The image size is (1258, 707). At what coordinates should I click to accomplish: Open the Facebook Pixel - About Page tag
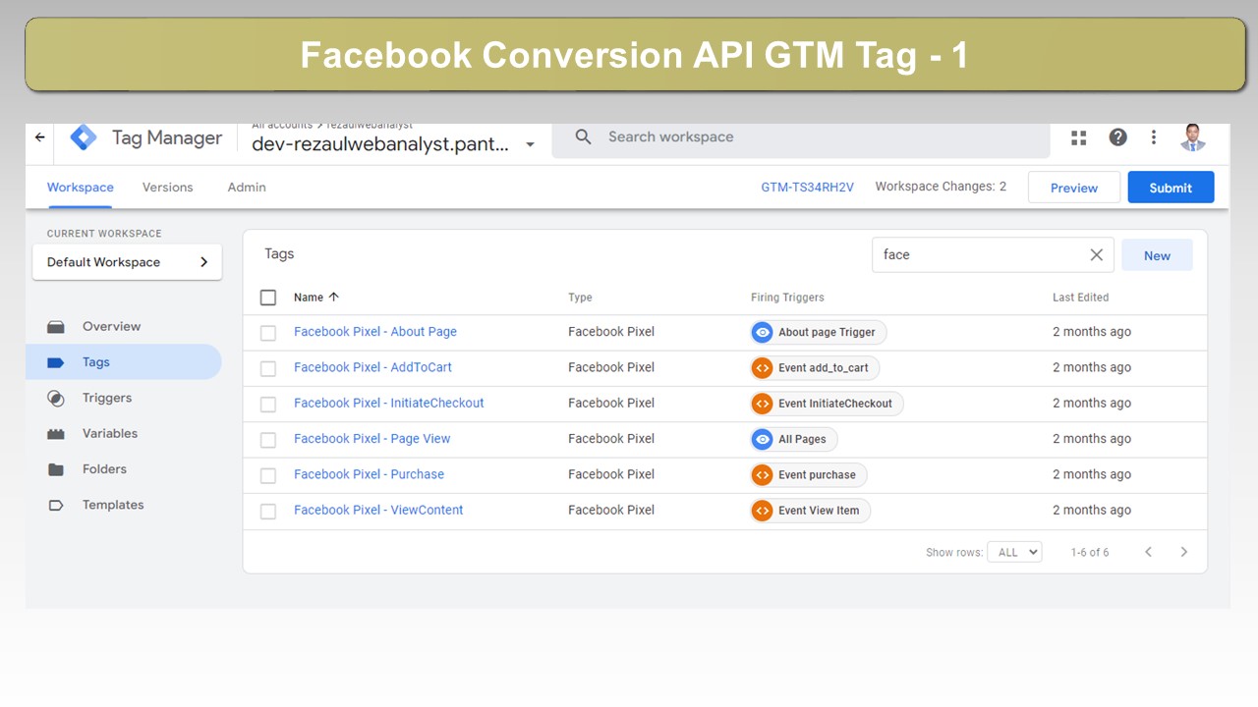pos(375,332)
